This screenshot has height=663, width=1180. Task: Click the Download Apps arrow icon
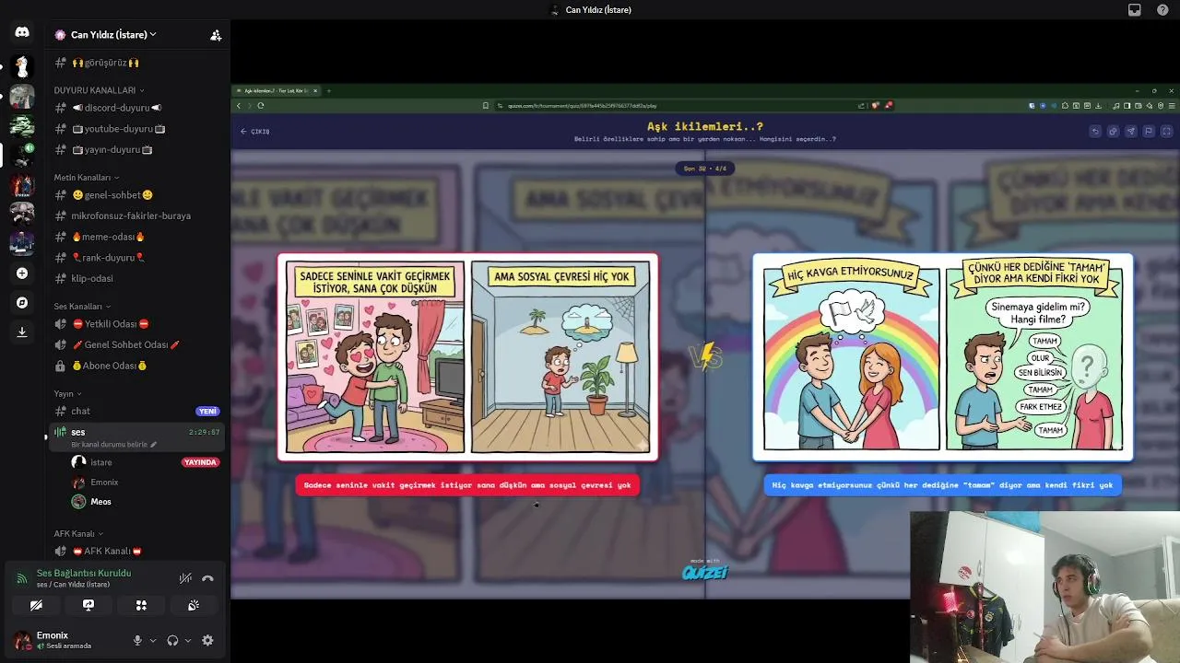[x=22, y=332]
